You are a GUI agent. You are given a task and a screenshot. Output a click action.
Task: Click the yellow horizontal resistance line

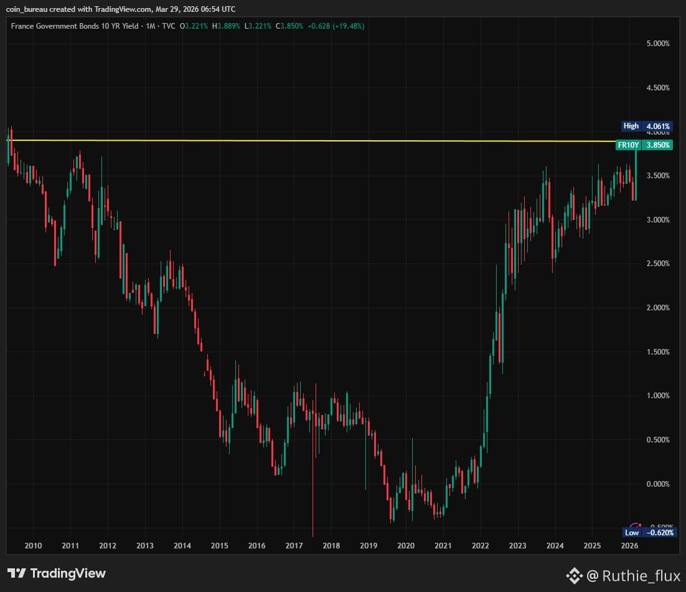point(311,141)
